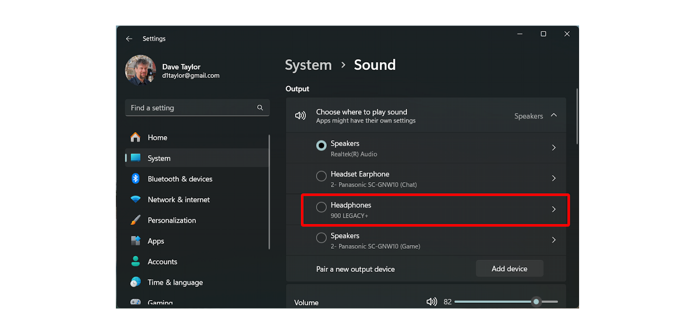Click the Gaming controller icon
The image size is (695, 334).
(x=135, y=302)
